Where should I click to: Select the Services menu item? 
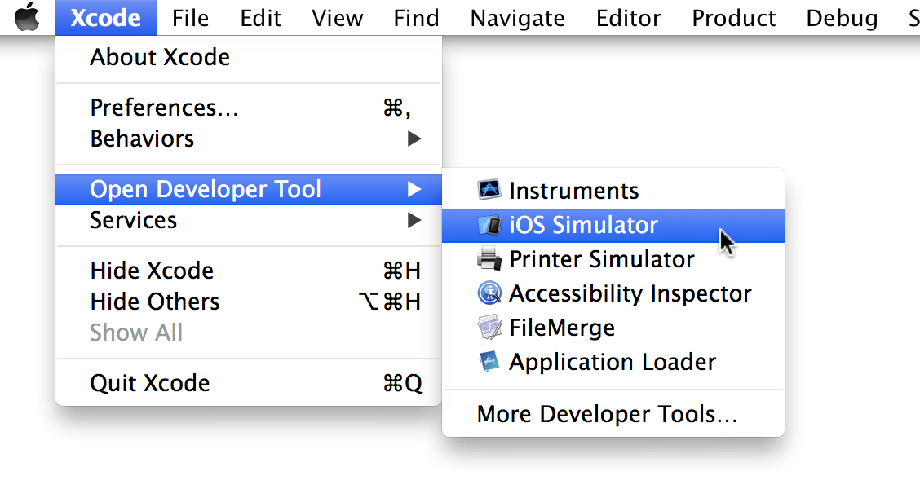click(248, 221)
